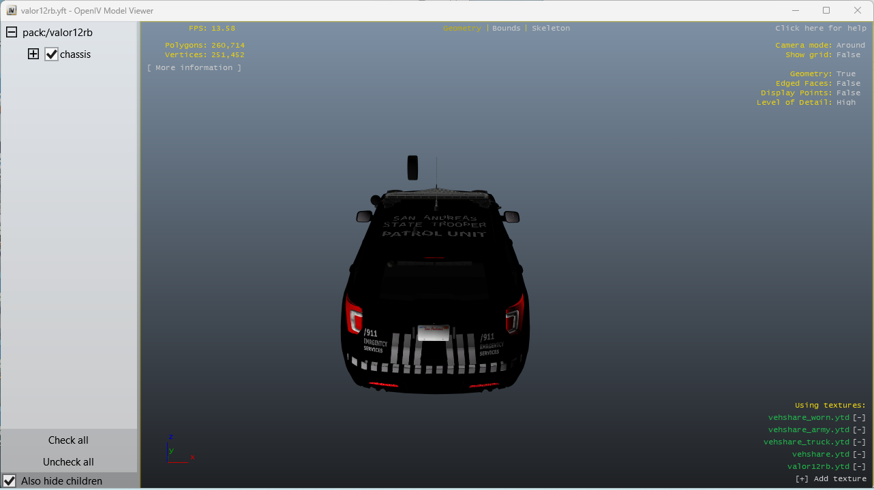Click the Check all button

tap(68, 440)
